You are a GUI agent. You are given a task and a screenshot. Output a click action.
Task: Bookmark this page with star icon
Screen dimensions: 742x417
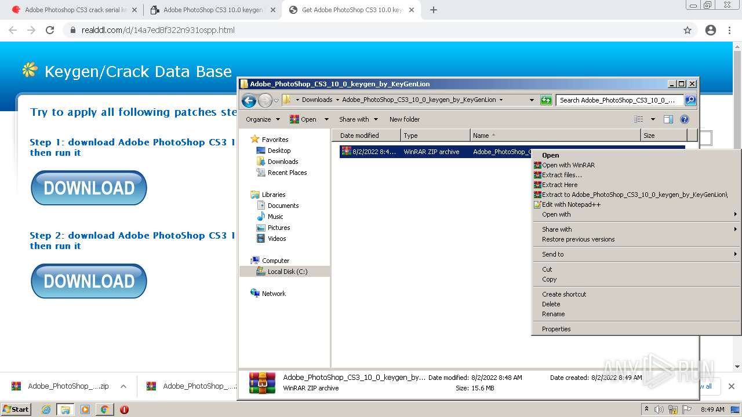click(688, 30)
